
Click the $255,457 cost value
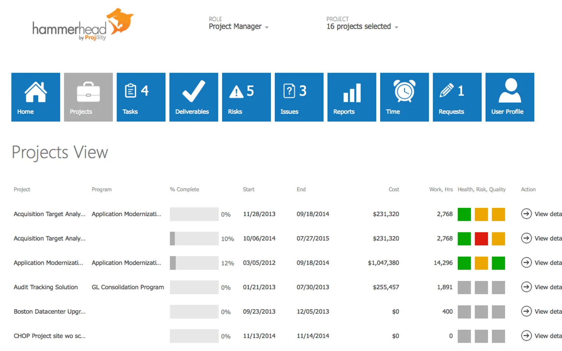[x=386, y=287]
